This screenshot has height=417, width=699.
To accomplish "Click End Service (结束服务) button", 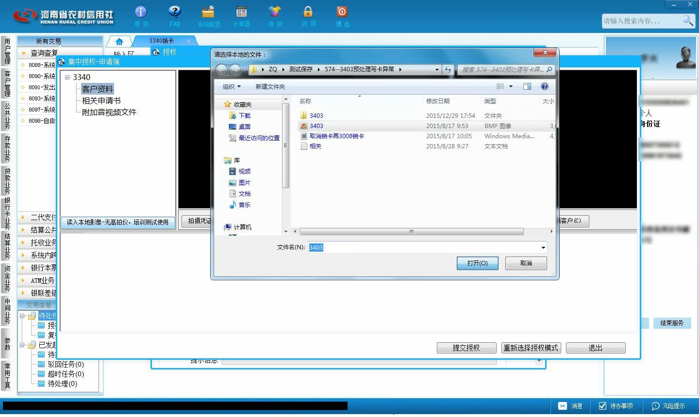I will (x=672, y=323).
